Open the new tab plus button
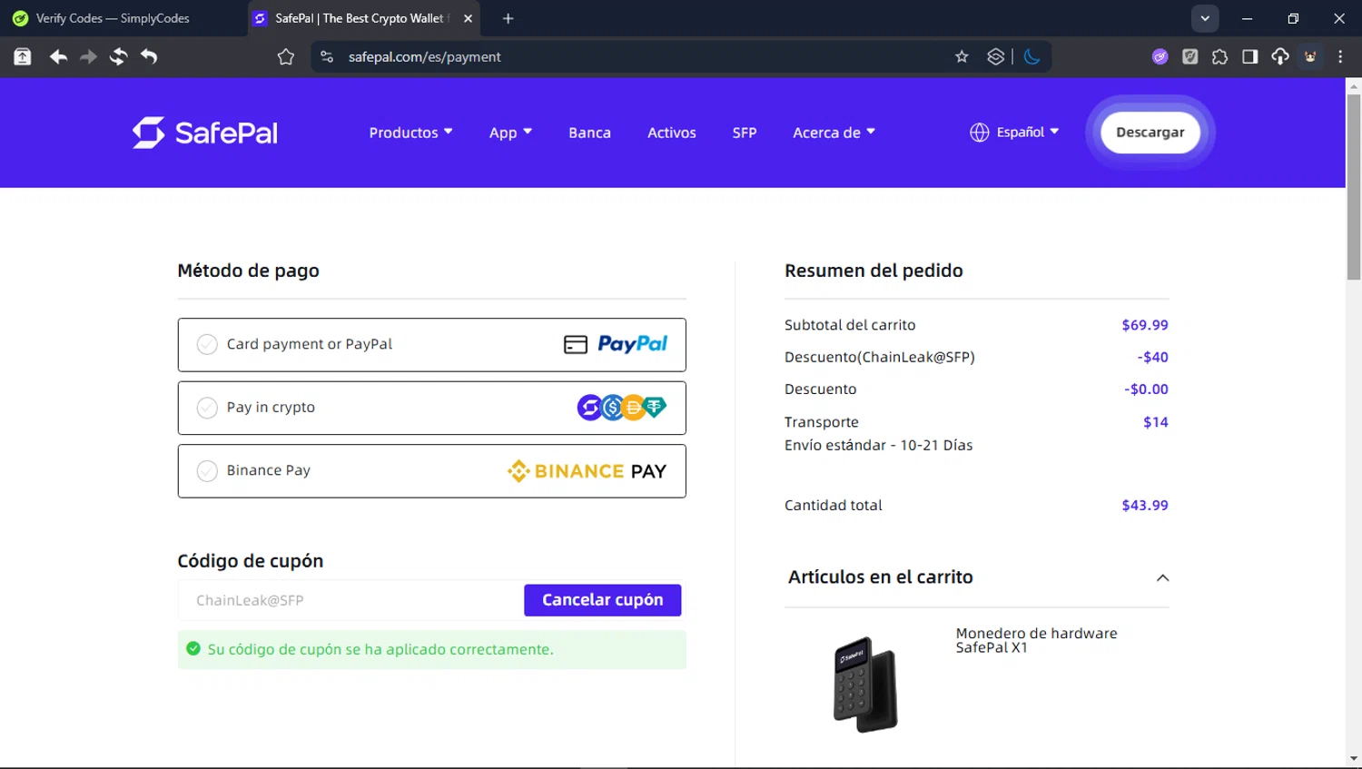Screen dimensions: 1362x769 click(x=508, y=18)
